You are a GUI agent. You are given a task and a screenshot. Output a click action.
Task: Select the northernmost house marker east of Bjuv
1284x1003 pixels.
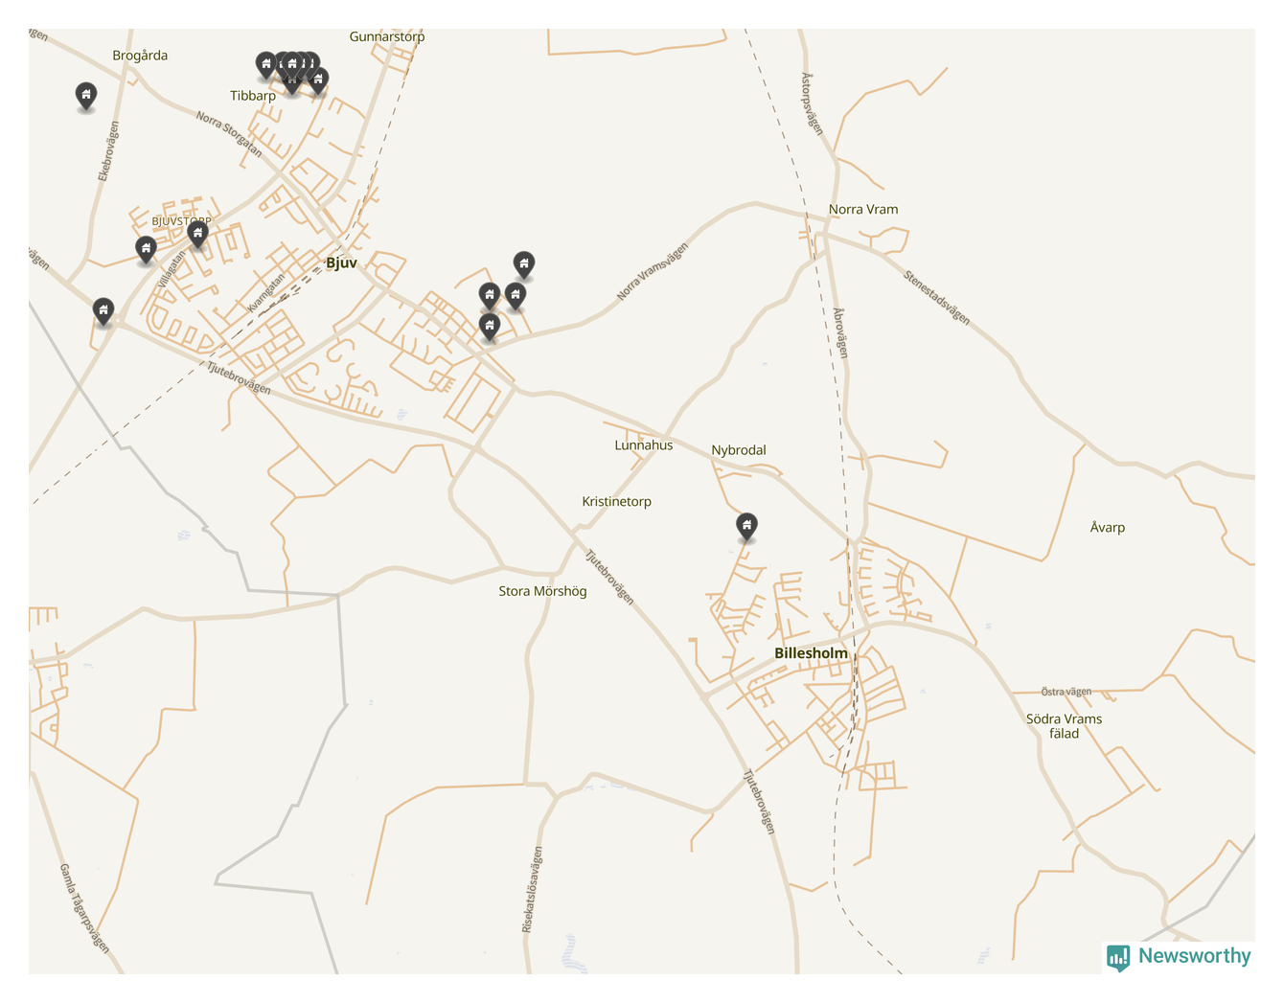click(523, 264)
